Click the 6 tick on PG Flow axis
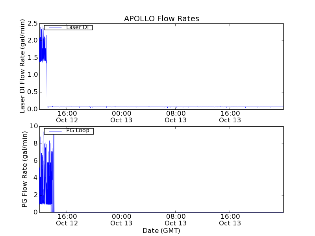 click(35, 160)
